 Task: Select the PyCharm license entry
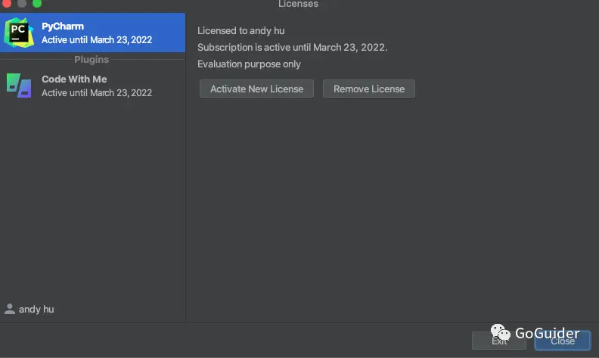click(x=92, y=33)
